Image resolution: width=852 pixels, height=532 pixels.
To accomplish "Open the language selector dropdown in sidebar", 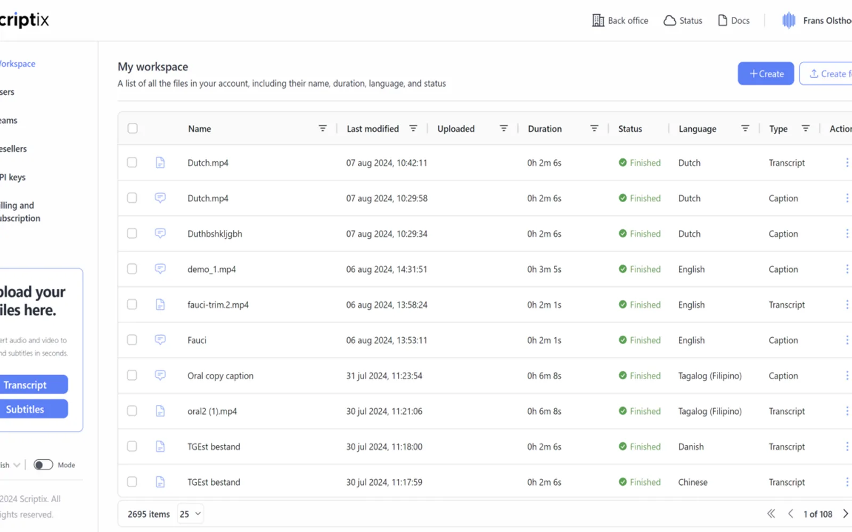I will tap(10, 465).
